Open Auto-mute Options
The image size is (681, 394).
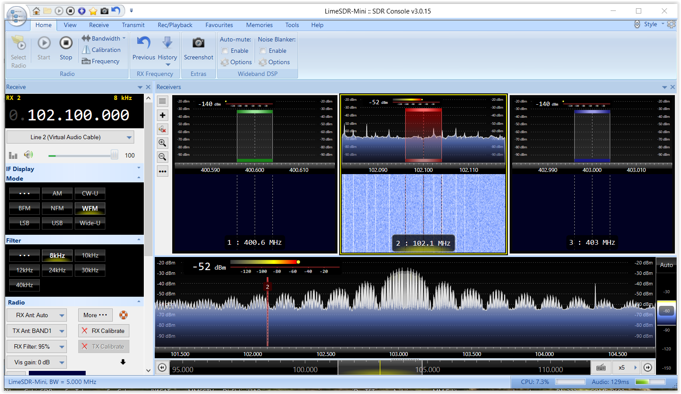pyautogui.click(x=236, y=62)
